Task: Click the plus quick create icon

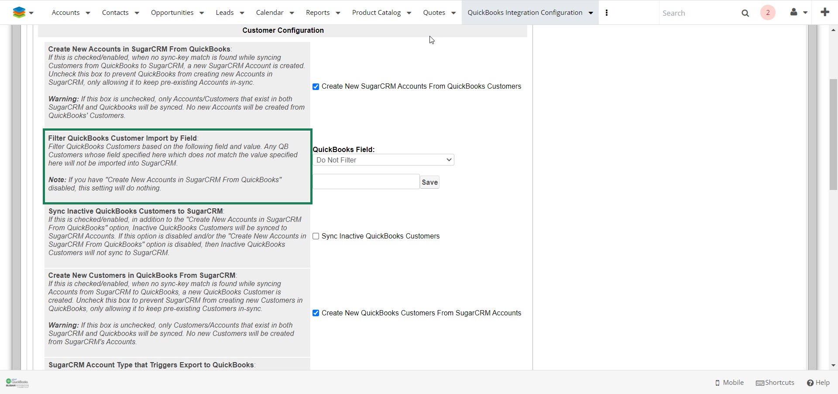Action: 824,12
